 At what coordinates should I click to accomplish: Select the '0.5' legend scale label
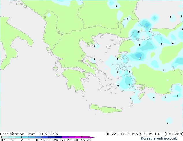(10, 140)
